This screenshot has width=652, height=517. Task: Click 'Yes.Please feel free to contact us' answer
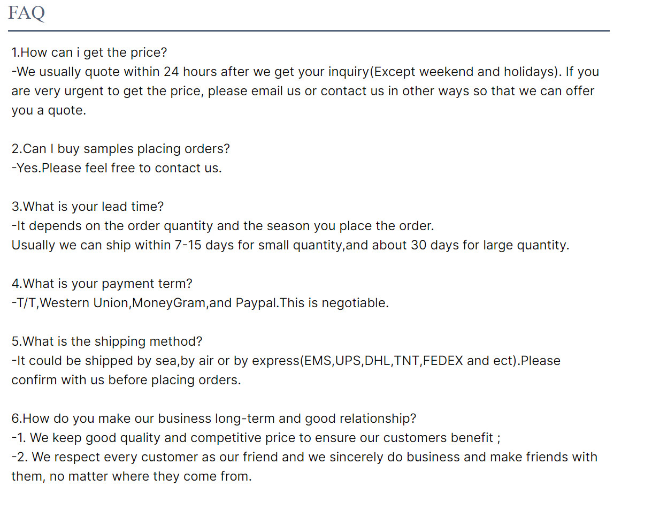[x=117, y=168]
